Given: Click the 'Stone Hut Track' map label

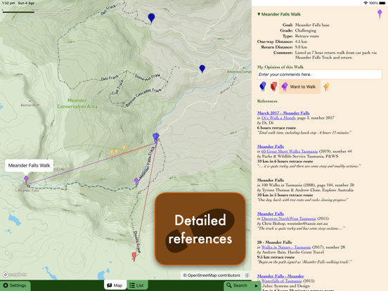Looking at the screenshot, I should (x=148, y=77).
